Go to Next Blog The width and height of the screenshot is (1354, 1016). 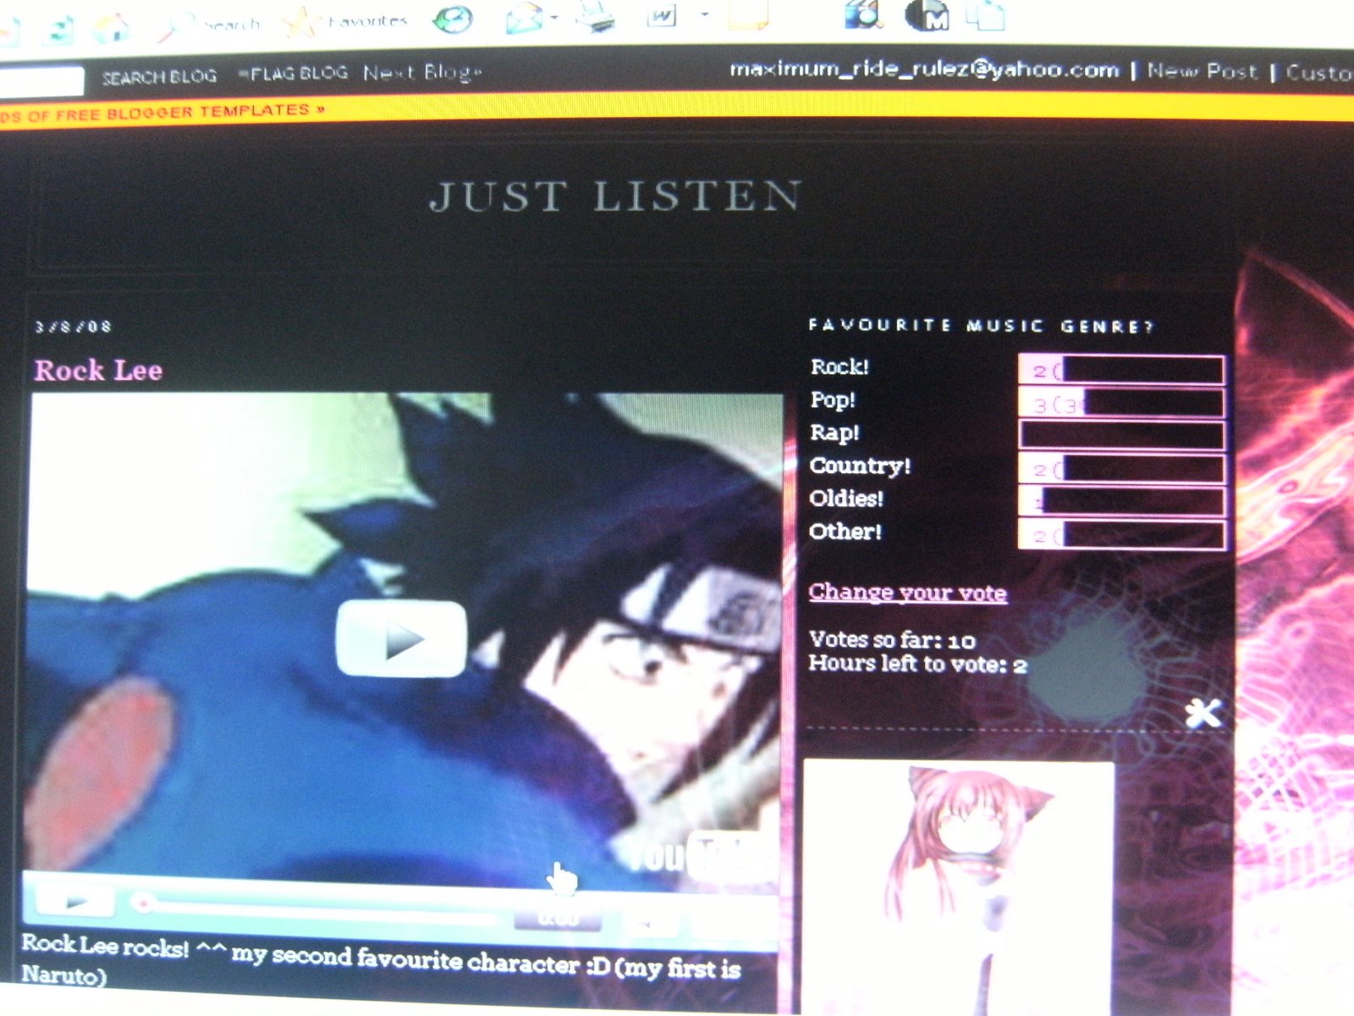422,72
